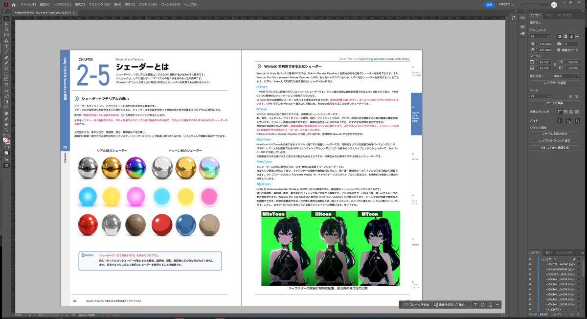
Task: Show rulers icon in Rulers and Grids
Action: coord(560,112)
